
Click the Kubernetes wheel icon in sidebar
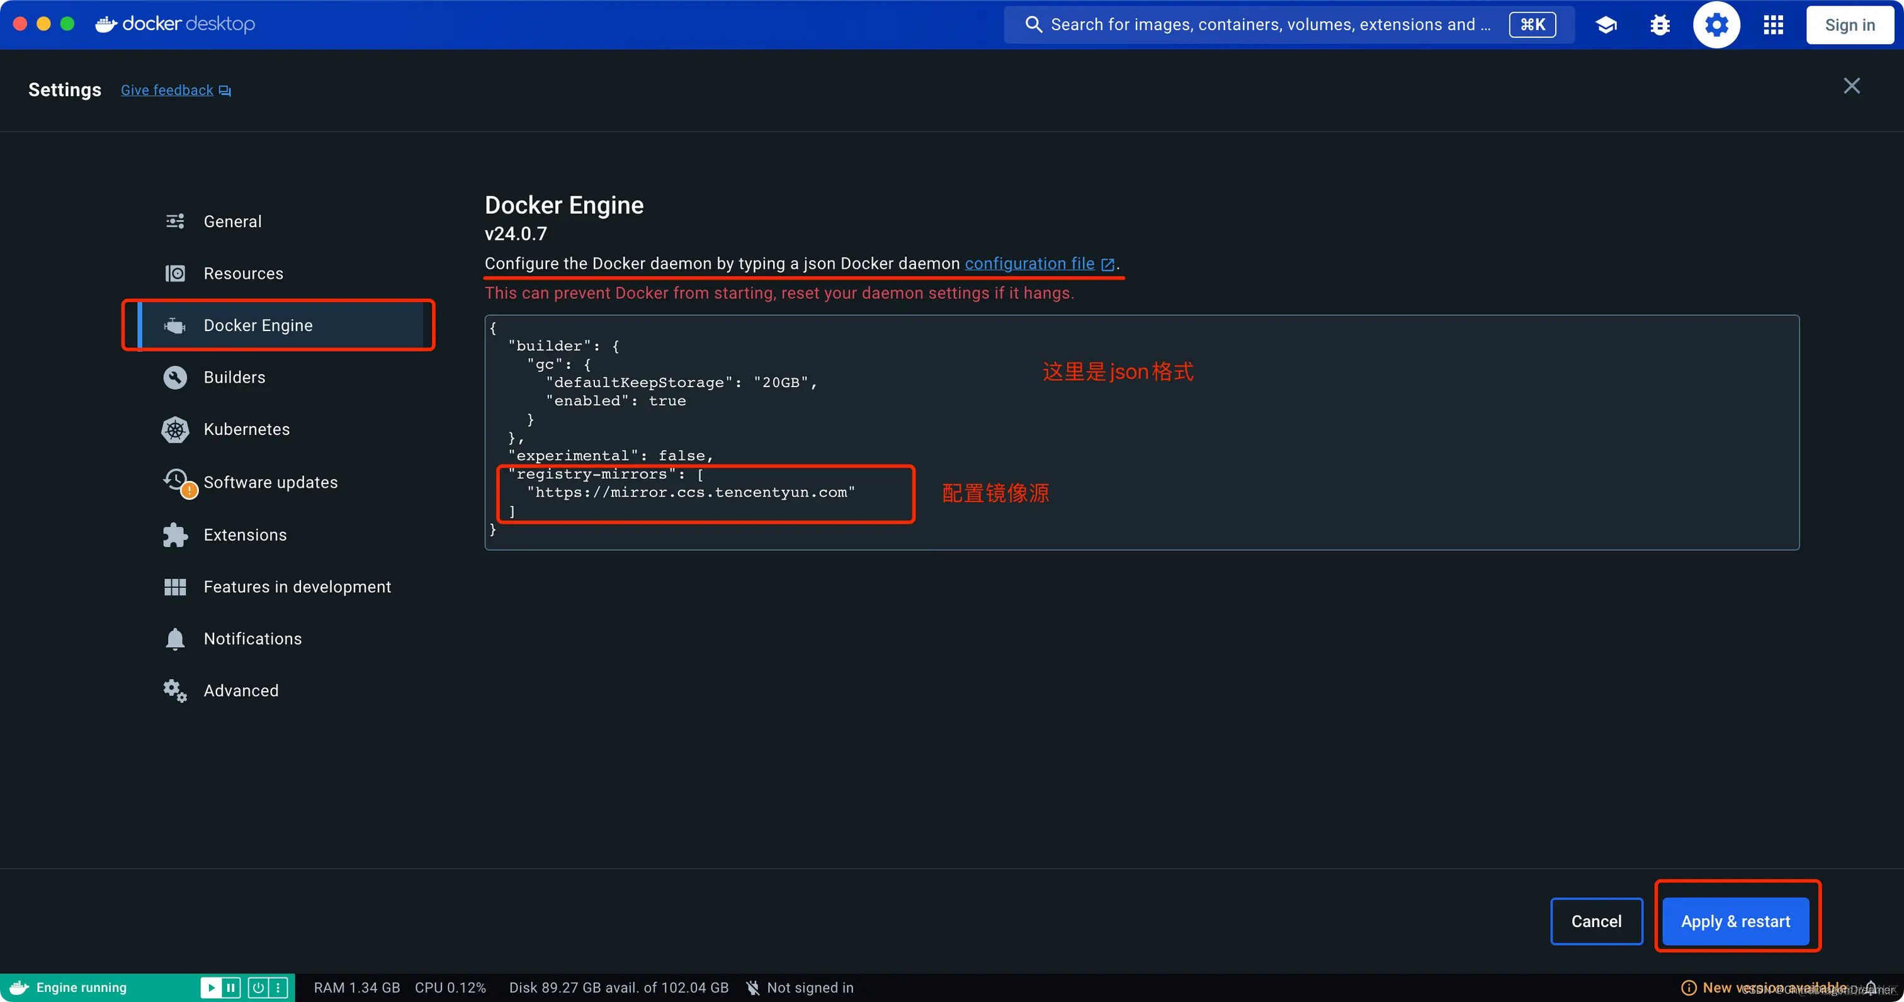tap(175, 429)
